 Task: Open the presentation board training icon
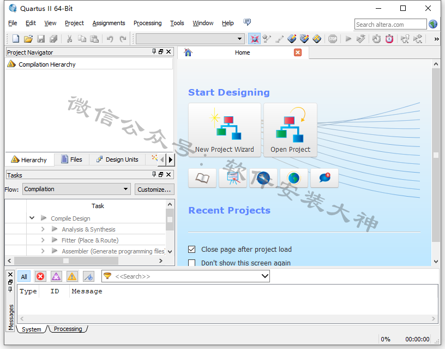point(233,178)
